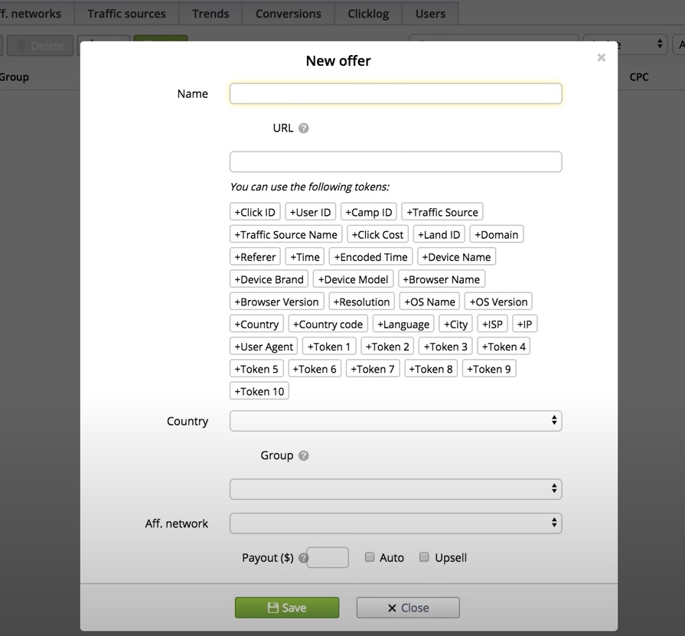The height and width of the screenshot is (636, 685).
Task: Insert the +IP token
Action: pos(525,324)
